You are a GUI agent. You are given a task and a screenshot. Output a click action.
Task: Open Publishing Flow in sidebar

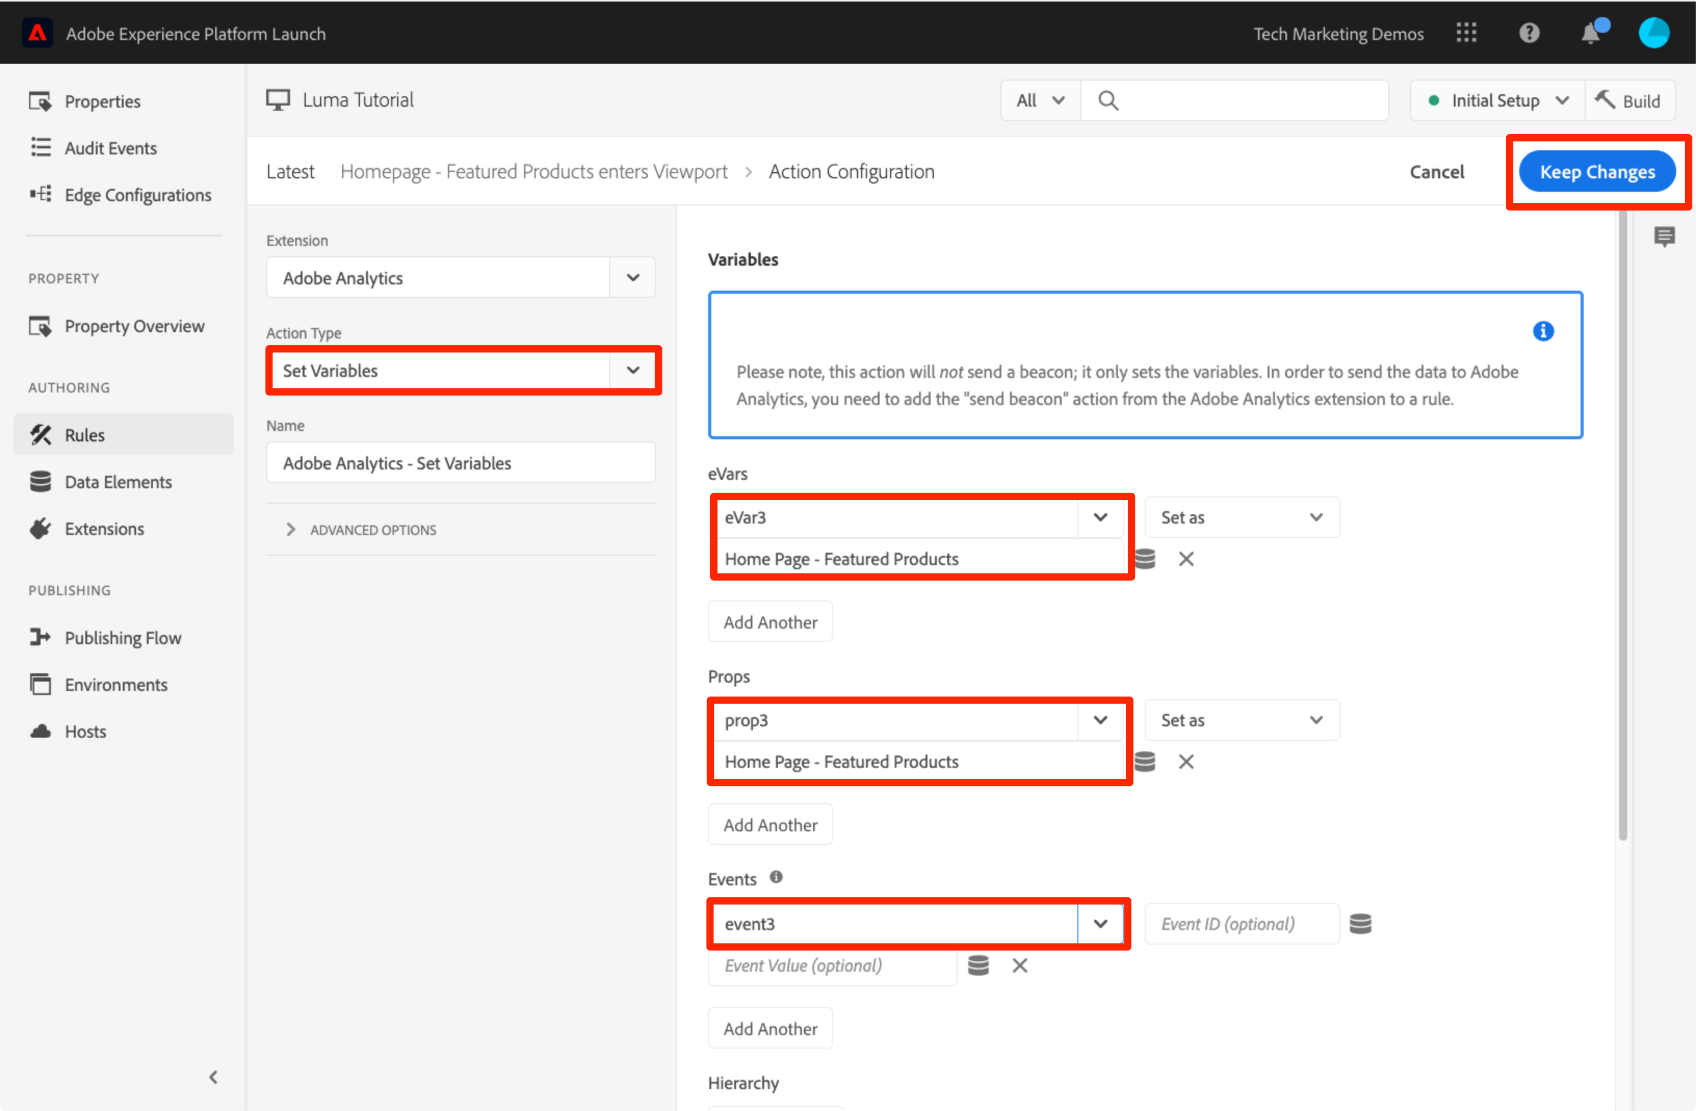(x=123, y=638)
